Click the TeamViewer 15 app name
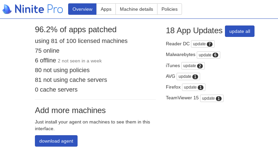Image resolution: width=278 pixels, height=154 pixels. 182,98
